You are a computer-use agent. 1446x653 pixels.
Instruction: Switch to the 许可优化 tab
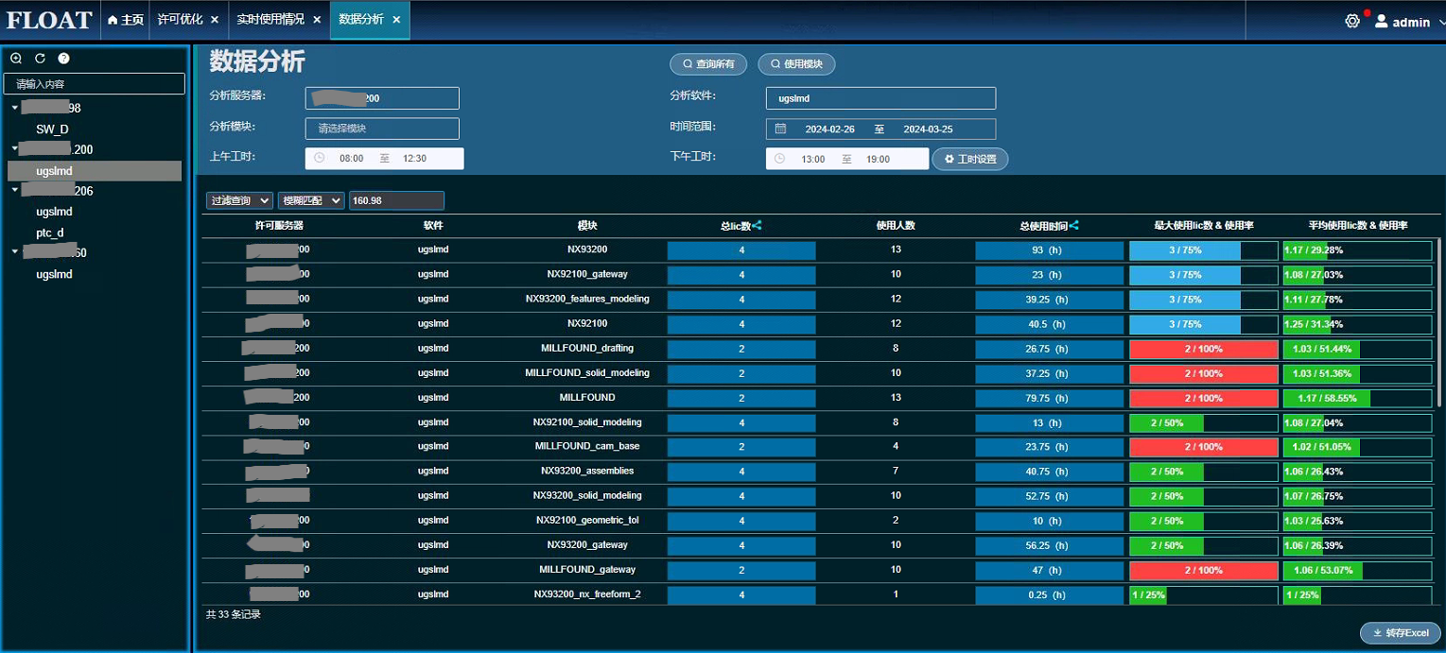pyautogui.click(x=180, y=20)
